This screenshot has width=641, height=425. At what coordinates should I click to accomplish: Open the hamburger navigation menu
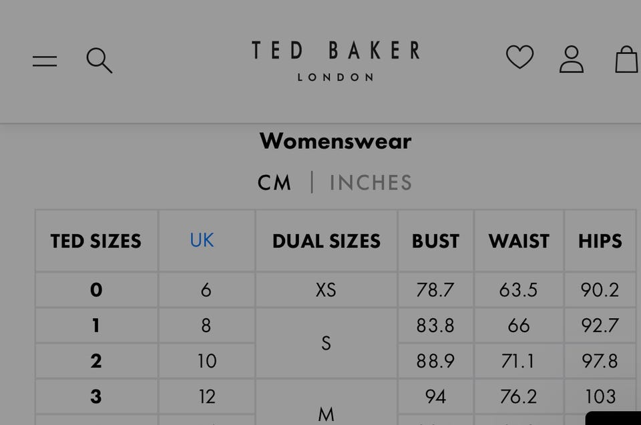click(x=45, y=61)
